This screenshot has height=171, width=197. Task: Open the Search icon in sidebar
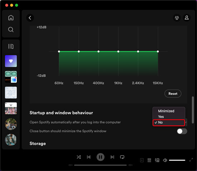click(x=11, y=30)
